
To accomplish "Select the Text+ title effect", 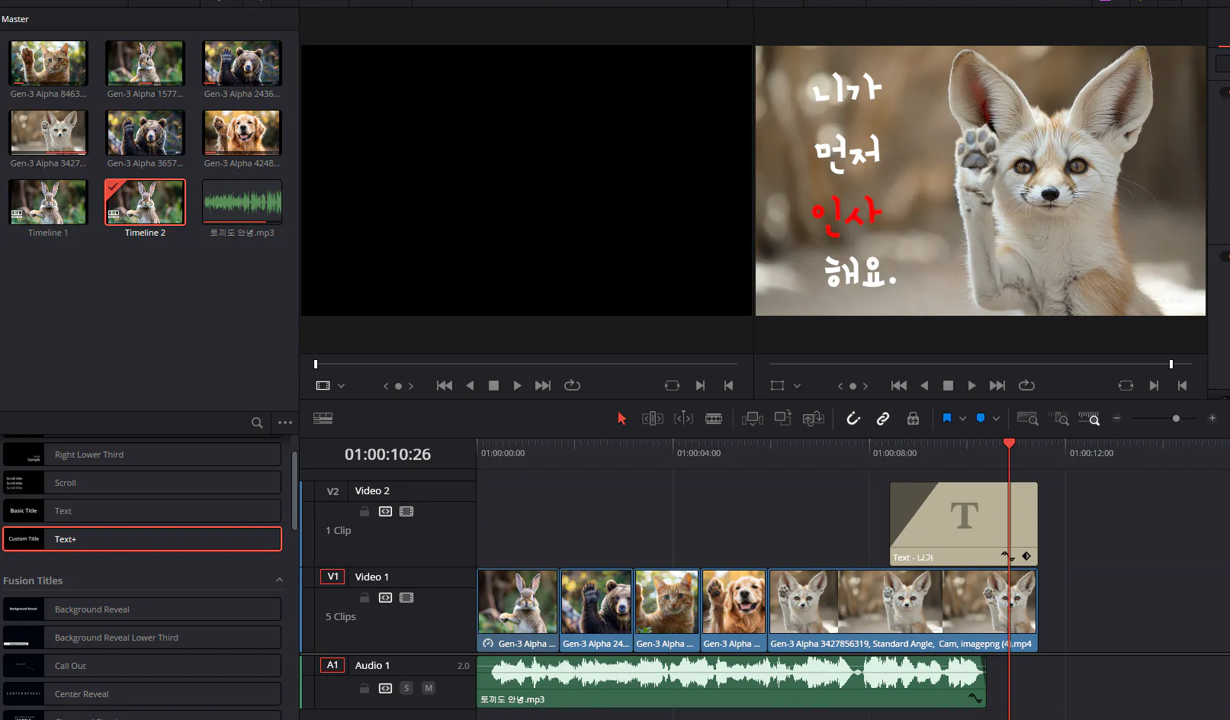I will tap(142, 539).
